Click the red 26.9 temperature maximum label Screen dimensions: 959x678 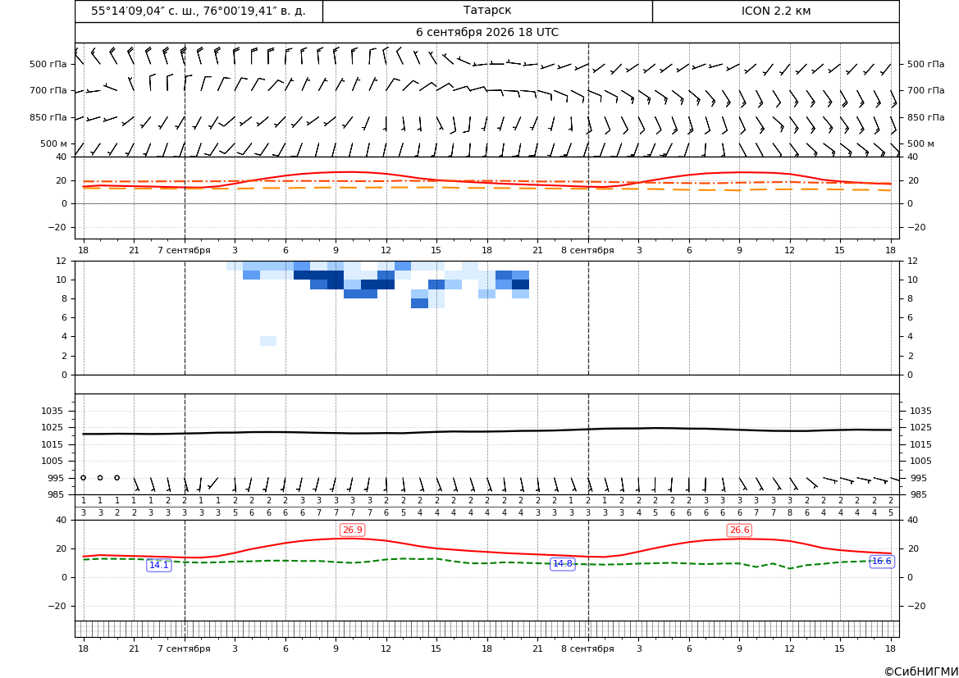(x=352, y=530)
